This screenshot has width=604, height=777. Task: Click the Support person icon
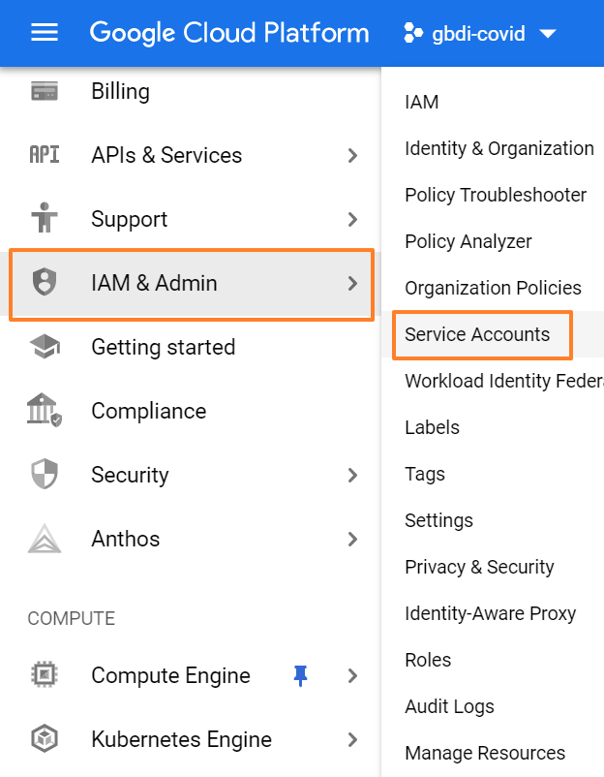[45, 219]
